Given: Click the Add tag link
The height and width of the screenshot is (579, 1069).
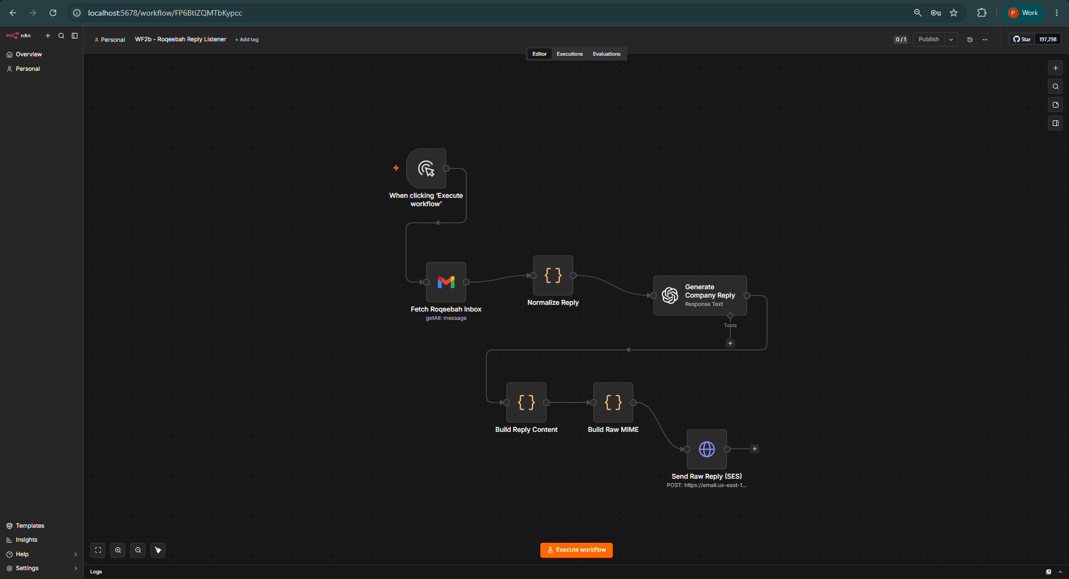Looking at the screenshot, I should pyautogui.click(x=247, y=40).
